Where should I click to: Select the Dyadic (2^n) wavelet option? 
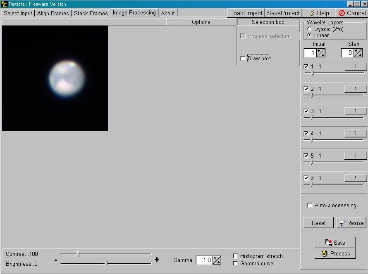[310, 29]
